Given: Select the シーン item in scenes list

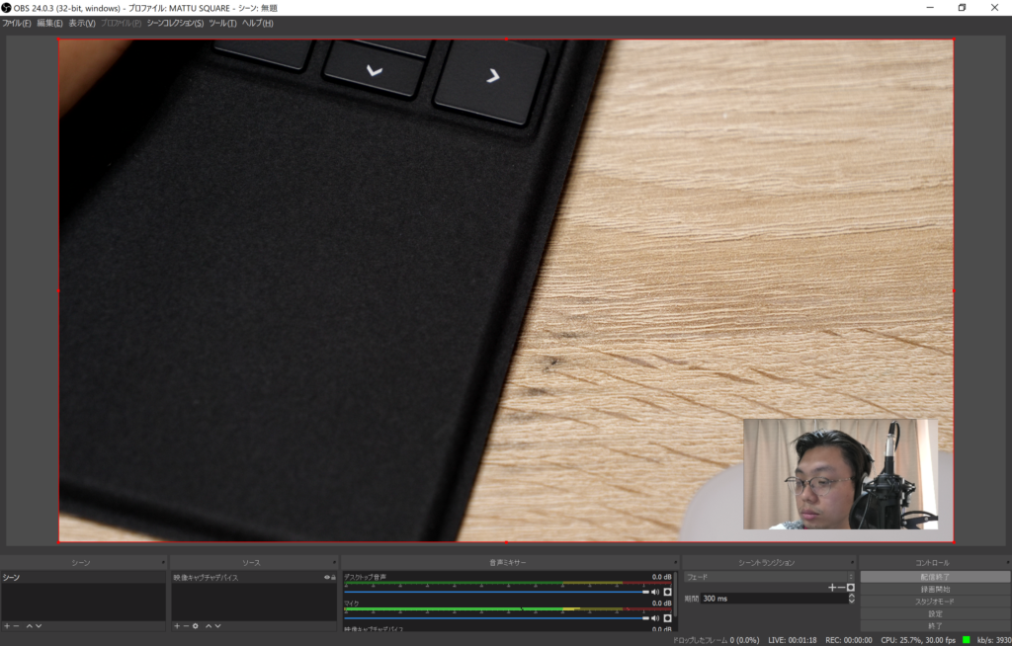Looking at the screenshot, I should [x=83, y=578].
